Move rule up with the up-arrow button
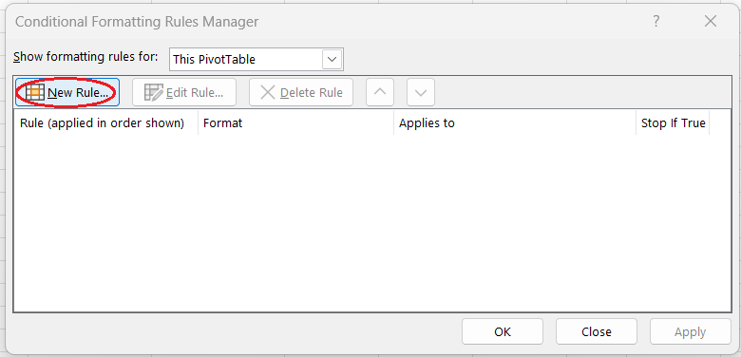 point(379,92)
